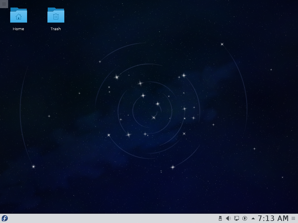Click the Trash label text
Image resolution: width=298 pixels, height=223 pixels.
coord(56,29)
